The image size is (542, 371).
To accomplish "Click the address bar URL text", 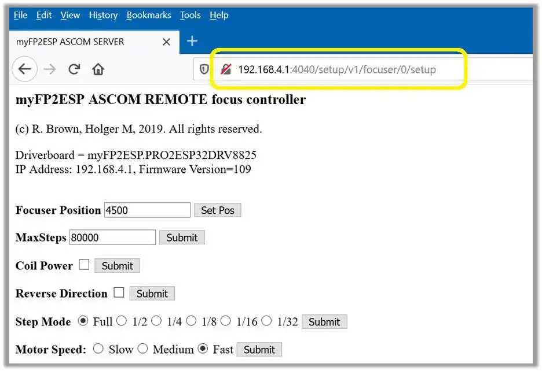I will [337, 69].
